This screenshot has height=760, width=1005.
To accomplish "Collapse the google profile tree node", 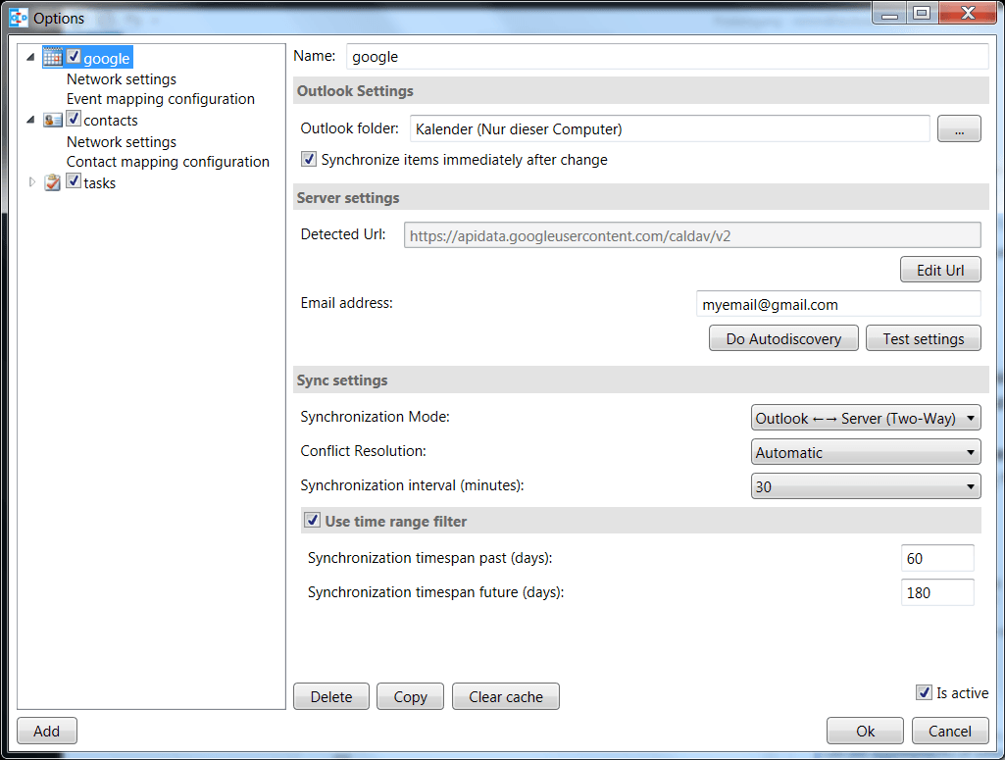I will (32, 57).
